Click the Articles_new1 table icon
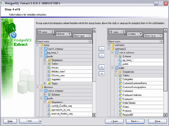Viewport: 169px width, 126px height. pyautogui.click(x=49, y=72)
